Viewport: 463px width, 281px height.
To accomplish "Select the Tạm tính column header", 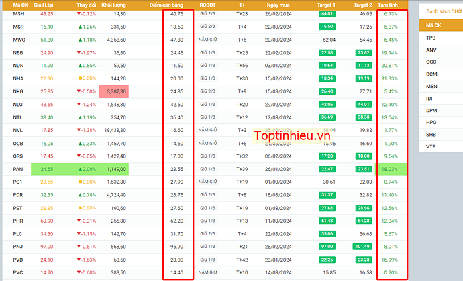I will pyautogui.click(x=388, y=5).
